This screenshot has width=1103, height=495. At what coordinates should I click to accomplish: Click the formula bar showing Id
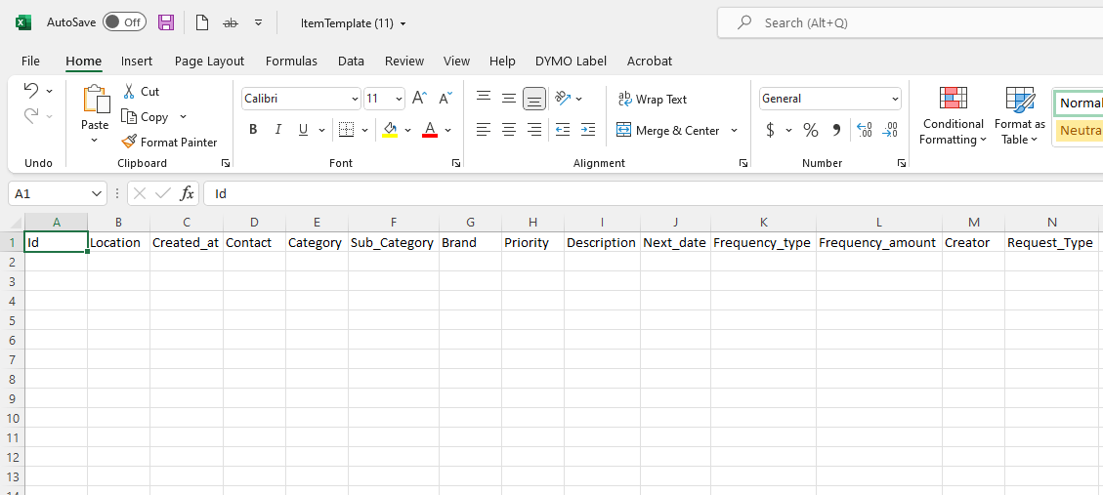click(653, 193)
